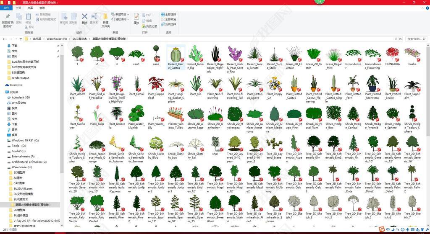
Task: Click the search box in Explorer
Action: point(416,39)
